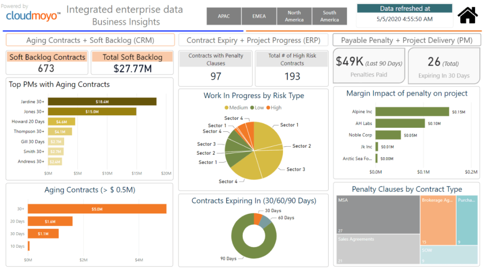This screenshot has height=270, width=483.
Task: Select the Brokerage Agreement treemap tile
Action: [x=438, y=220]
